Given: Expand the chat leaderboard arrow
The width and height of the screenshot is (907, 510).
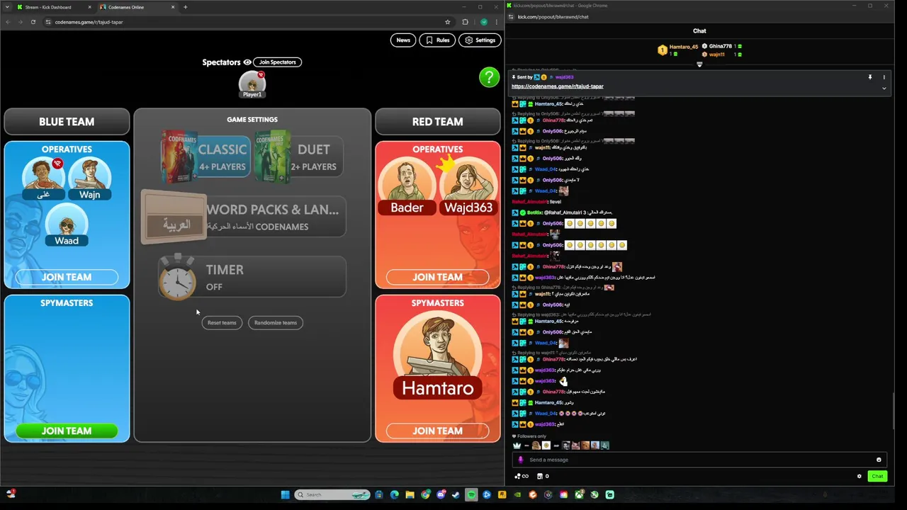Looking at the screenshot, I should tap(699, 64).
